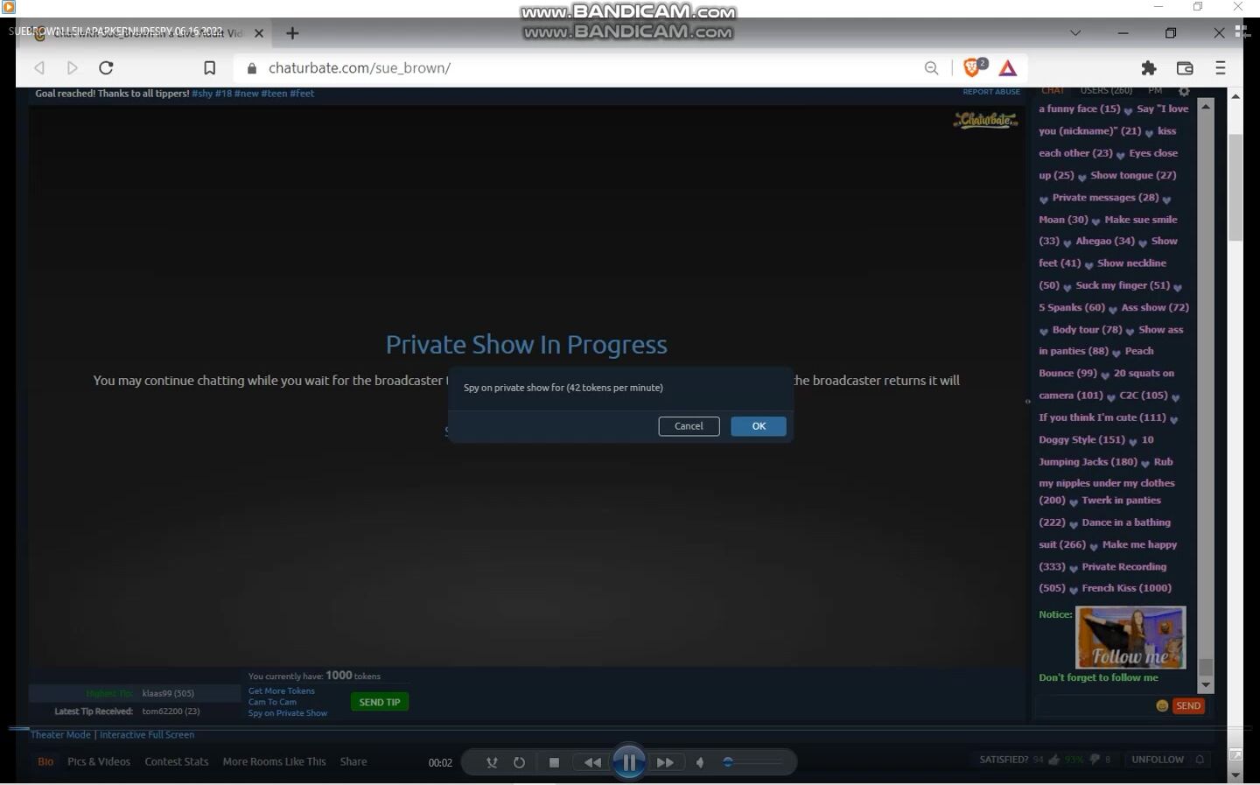
Task: Open the extensions puzzle icon
Action: (x=1149, y=68)
